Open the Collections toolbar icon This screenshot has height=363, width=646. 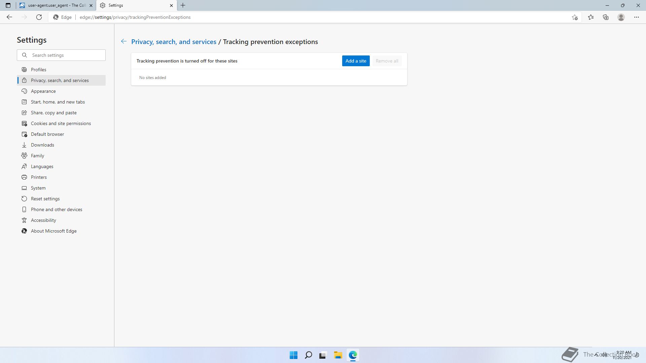coord(606,17)
